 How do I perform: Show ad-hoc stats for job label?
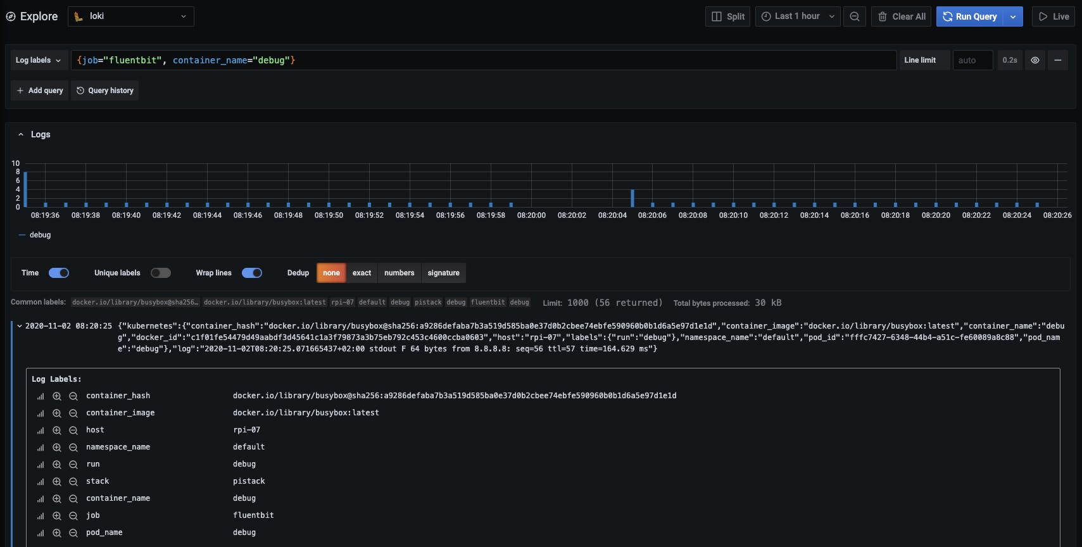pos(41,516)
